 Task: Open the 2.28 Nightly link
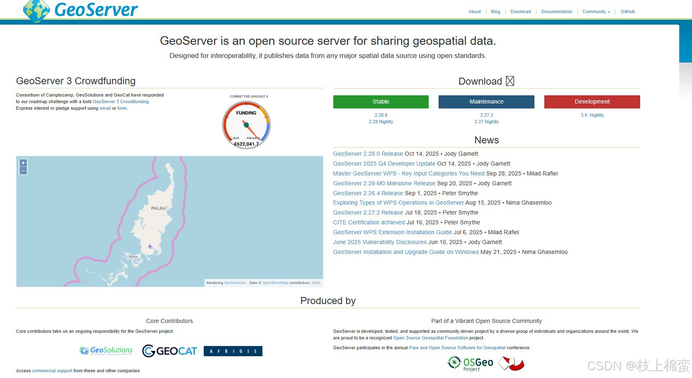pyautogui.click(x=381, y=122)
